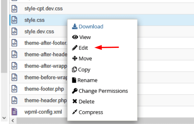Click the Download arrow icon in context menu

(75, 26)
